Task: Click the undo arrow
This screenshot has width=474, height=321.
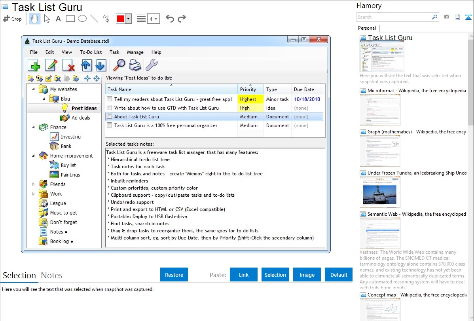Action: [x=170, y=19]
